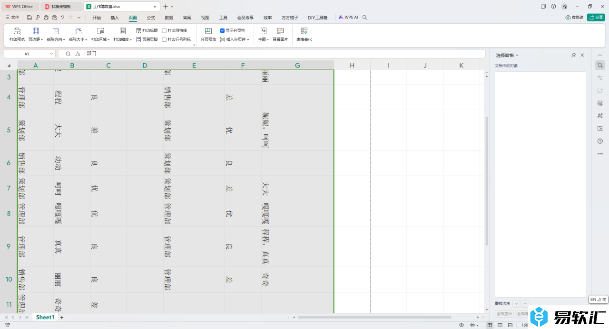
Task: Click the settings sliders icon in sidebar
Action: point(600,77)
